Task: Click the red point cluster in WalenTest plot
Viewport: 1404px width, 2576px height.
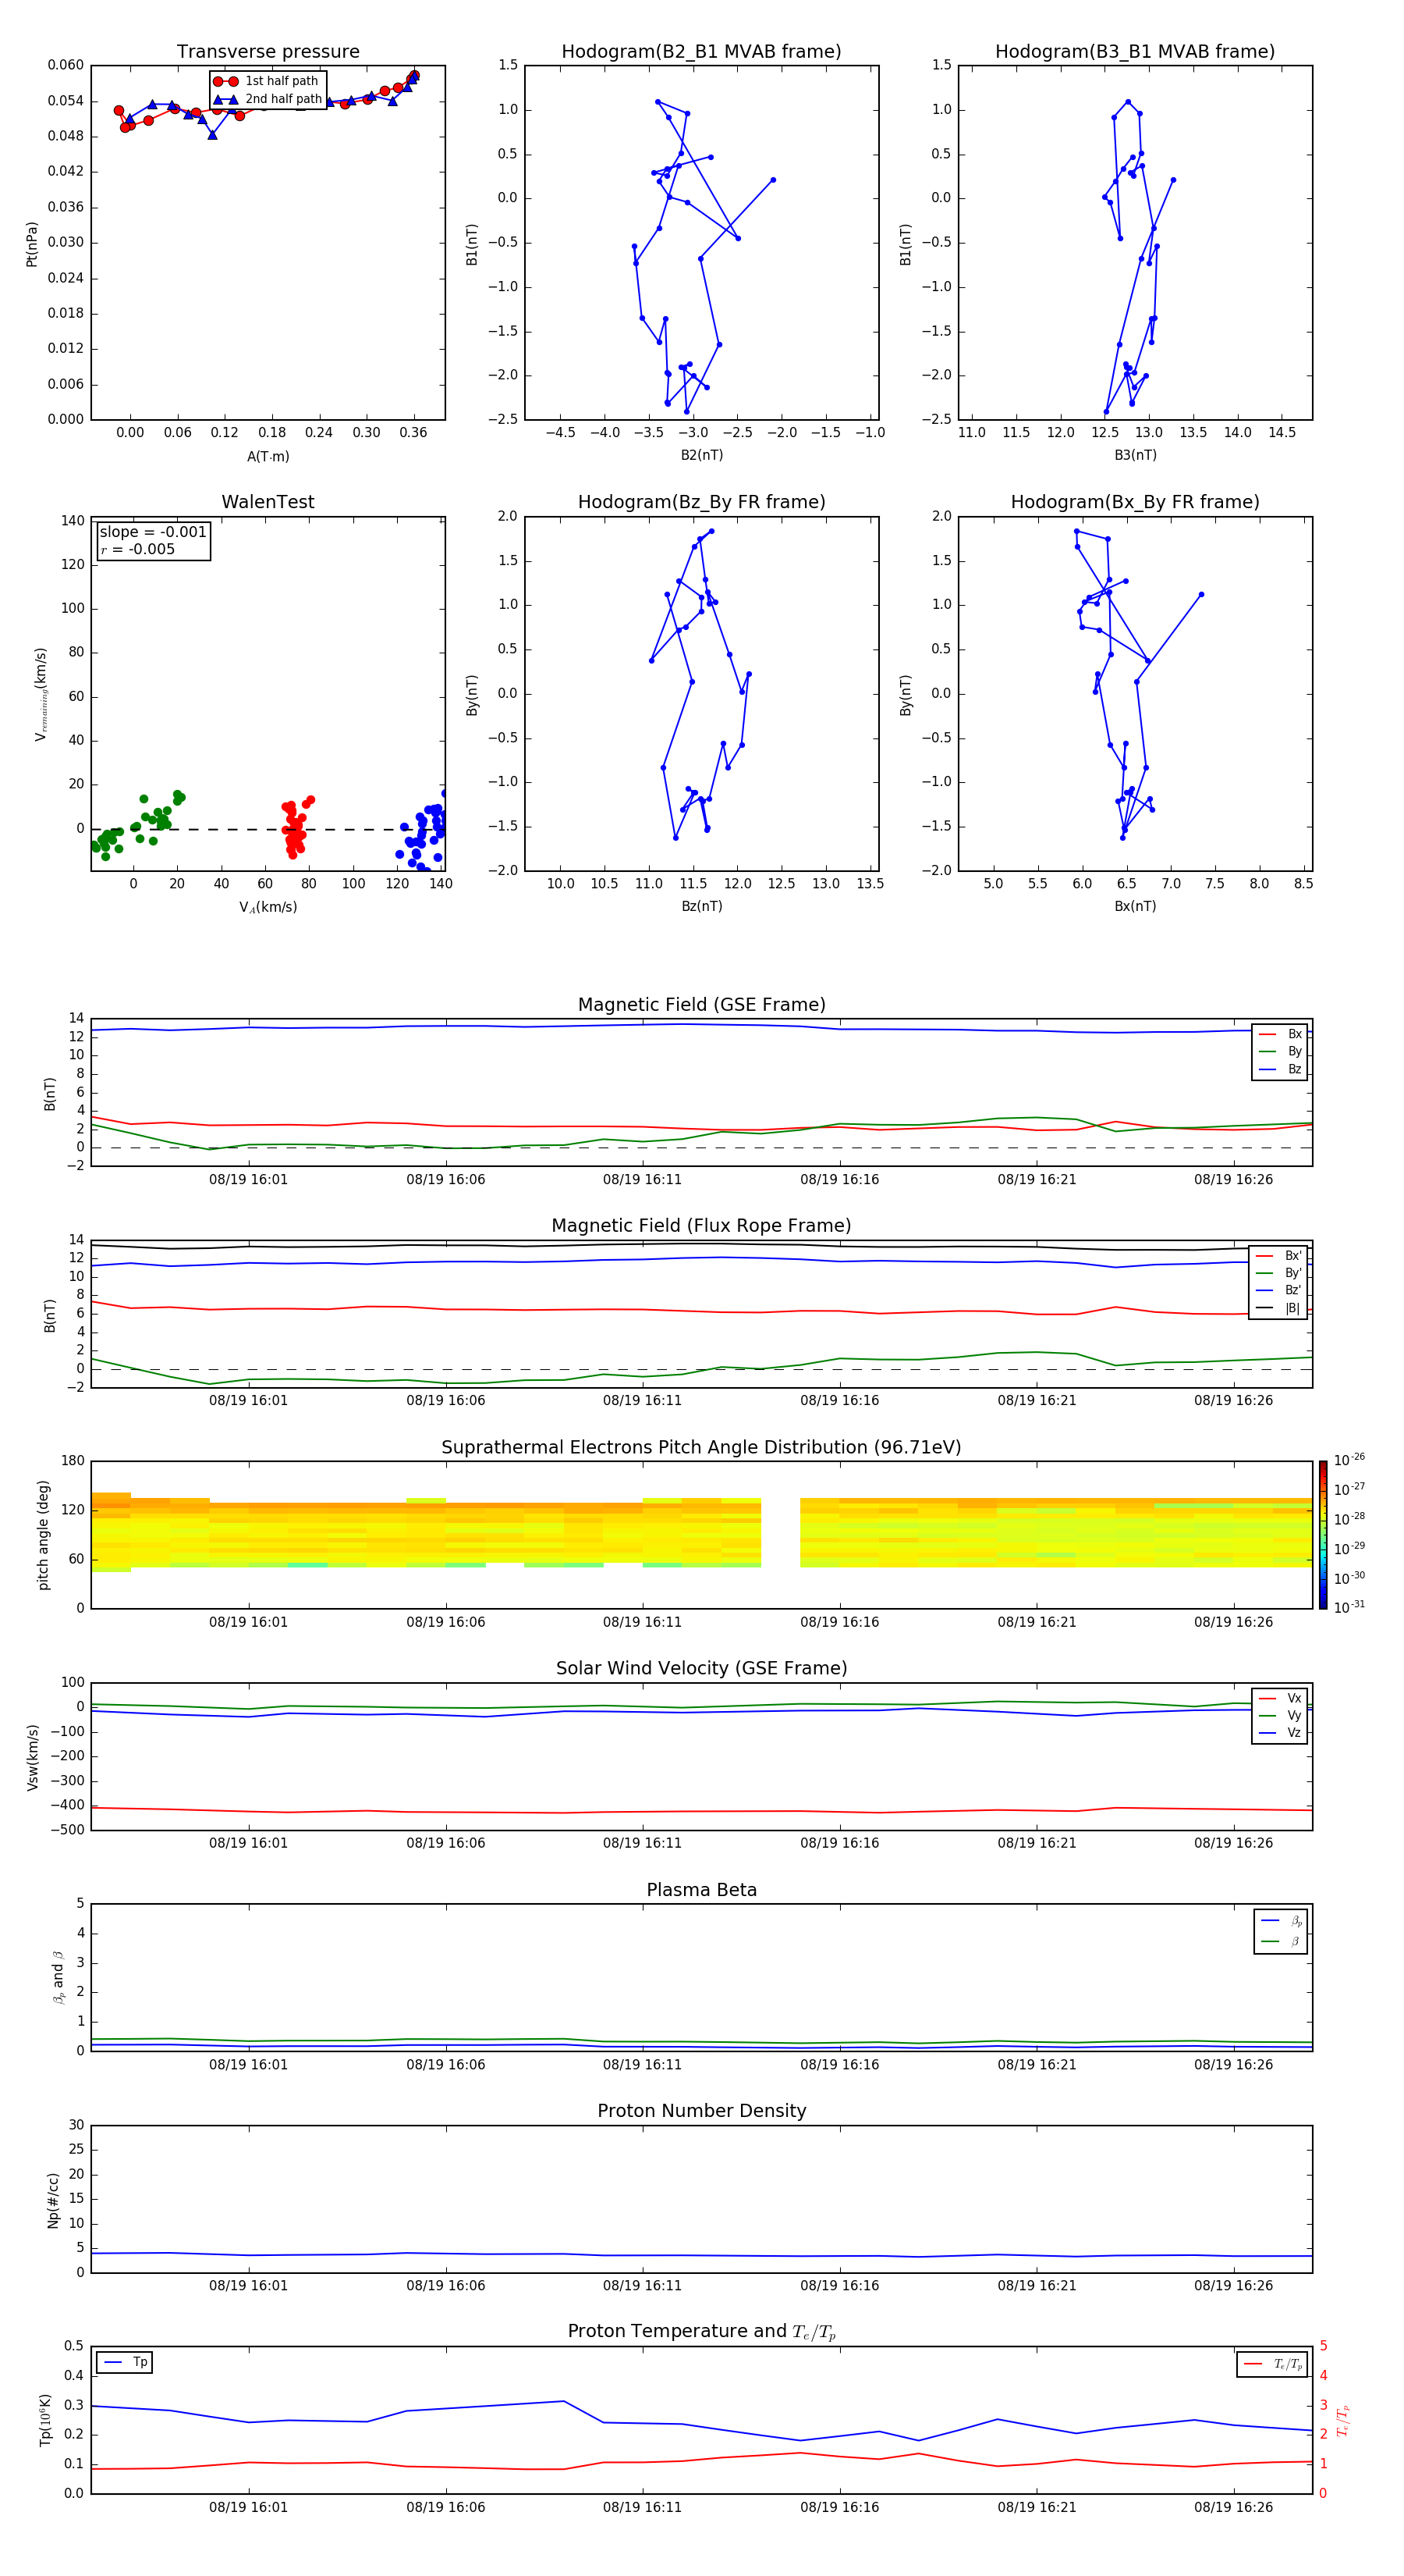Action: click(295, 828)
